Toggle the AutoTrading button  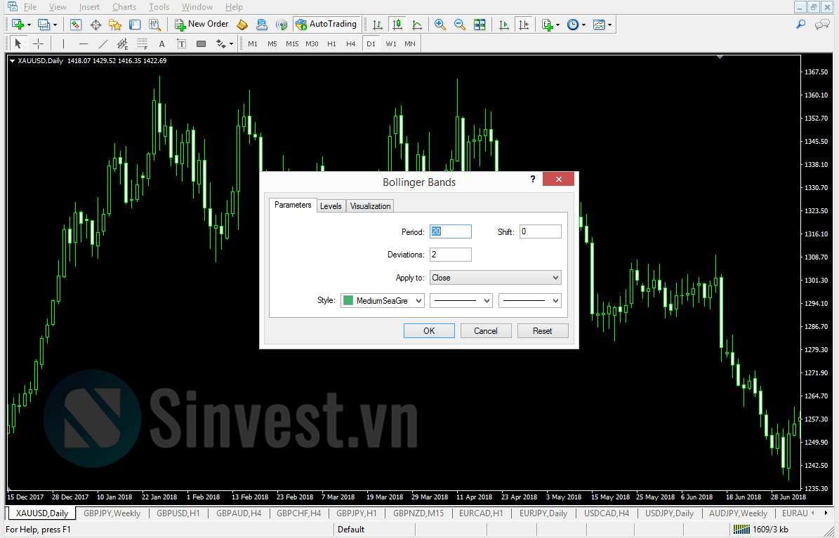[327, 24]
